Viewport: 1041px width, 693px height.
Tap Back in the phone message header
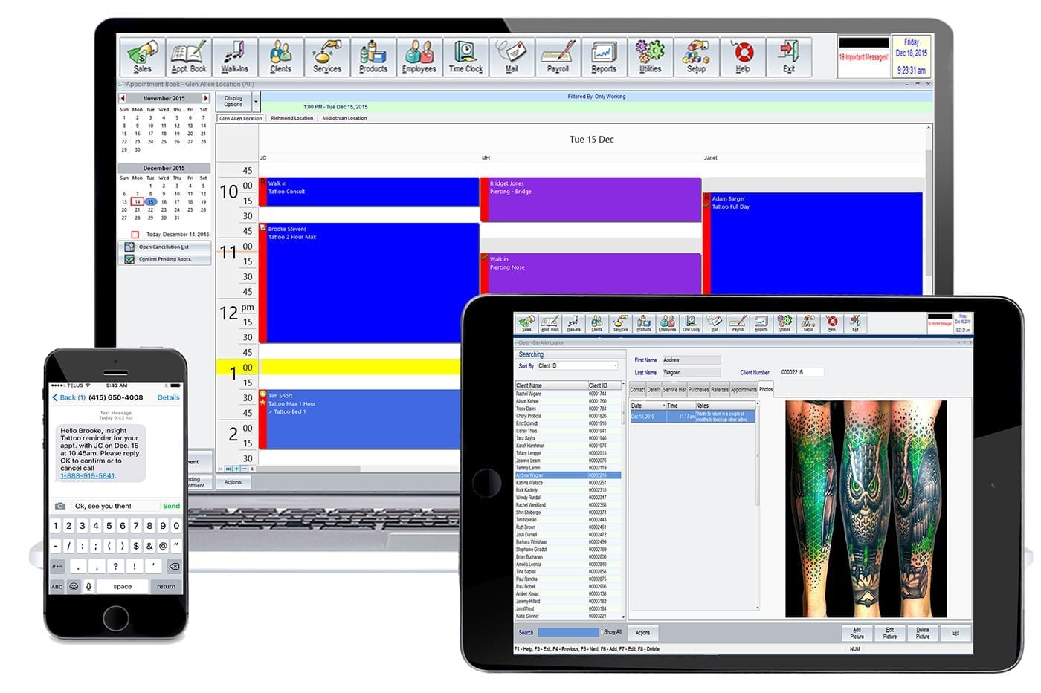68,397
